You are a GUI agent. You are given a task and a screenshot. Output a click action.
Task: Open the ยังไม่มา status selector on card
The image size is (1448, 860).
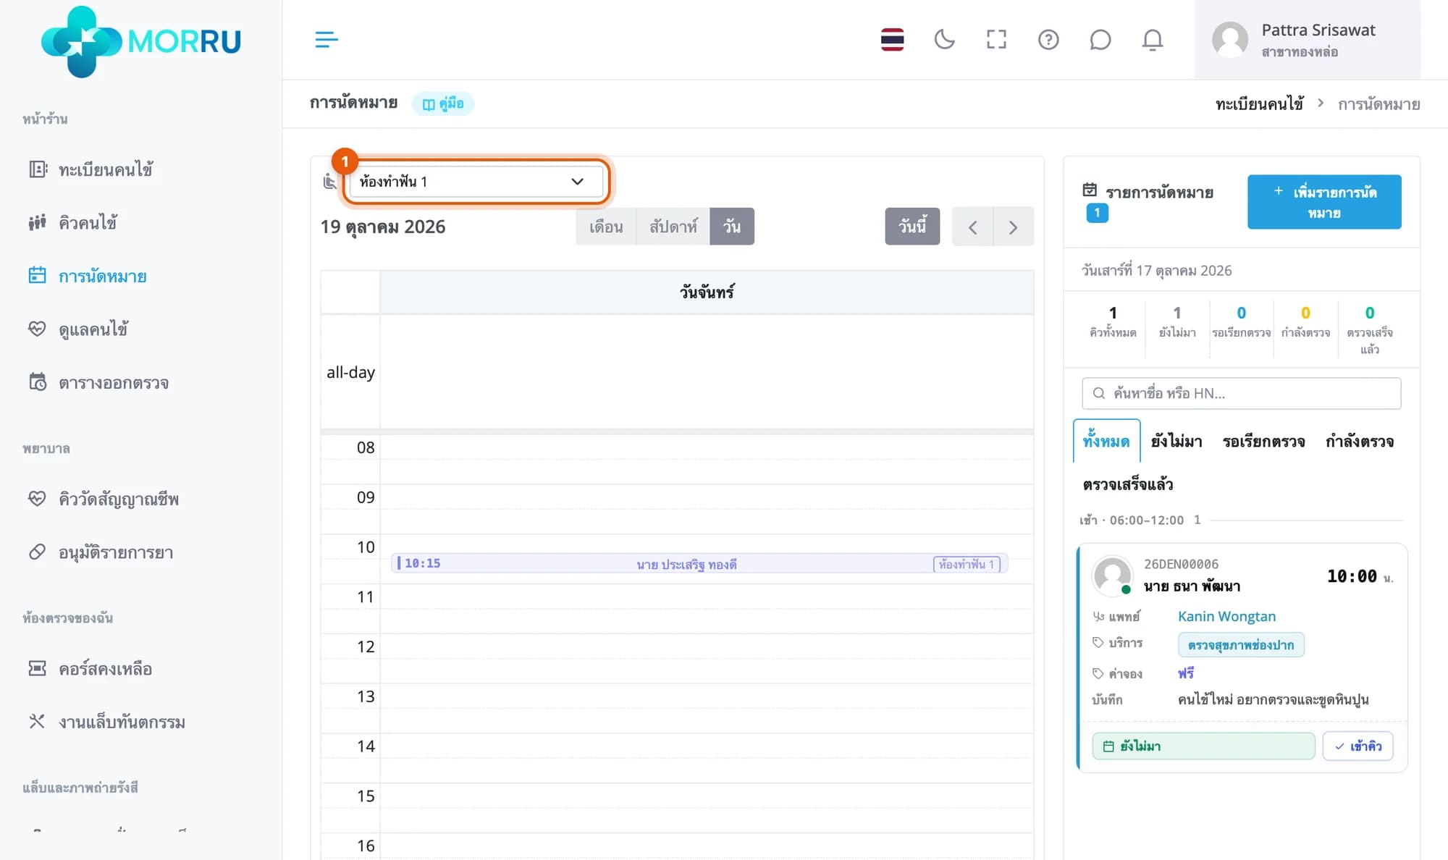[x=1203, y=746]
